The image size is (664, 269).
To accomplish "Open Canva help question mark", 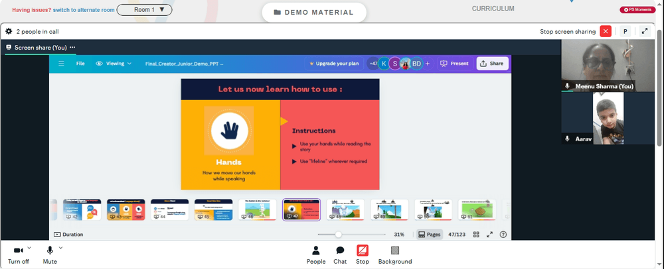I will 503,235.
